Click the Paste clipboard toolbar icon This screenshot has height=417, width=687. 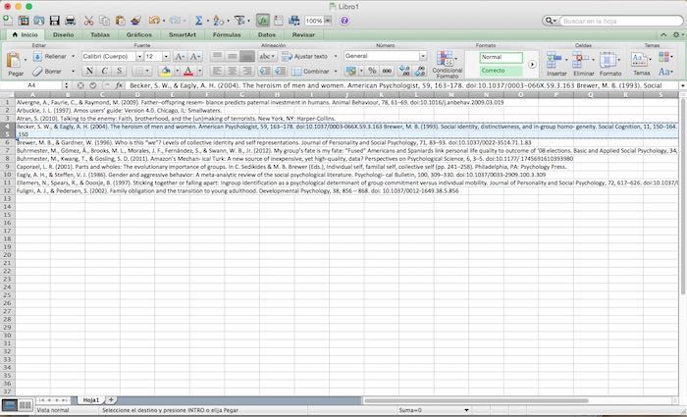click(x=120, y=21)
